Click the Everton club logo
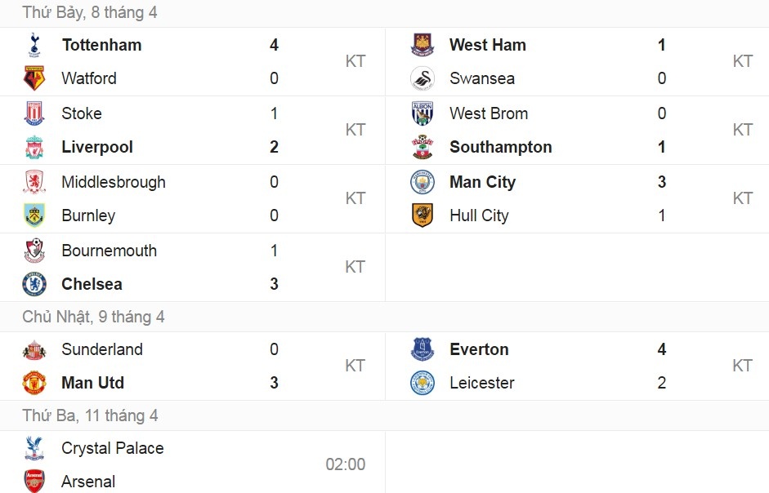Image resolution: width=769 pixels, height=493 pixels. pyautogui.click(x=421, y=349)
